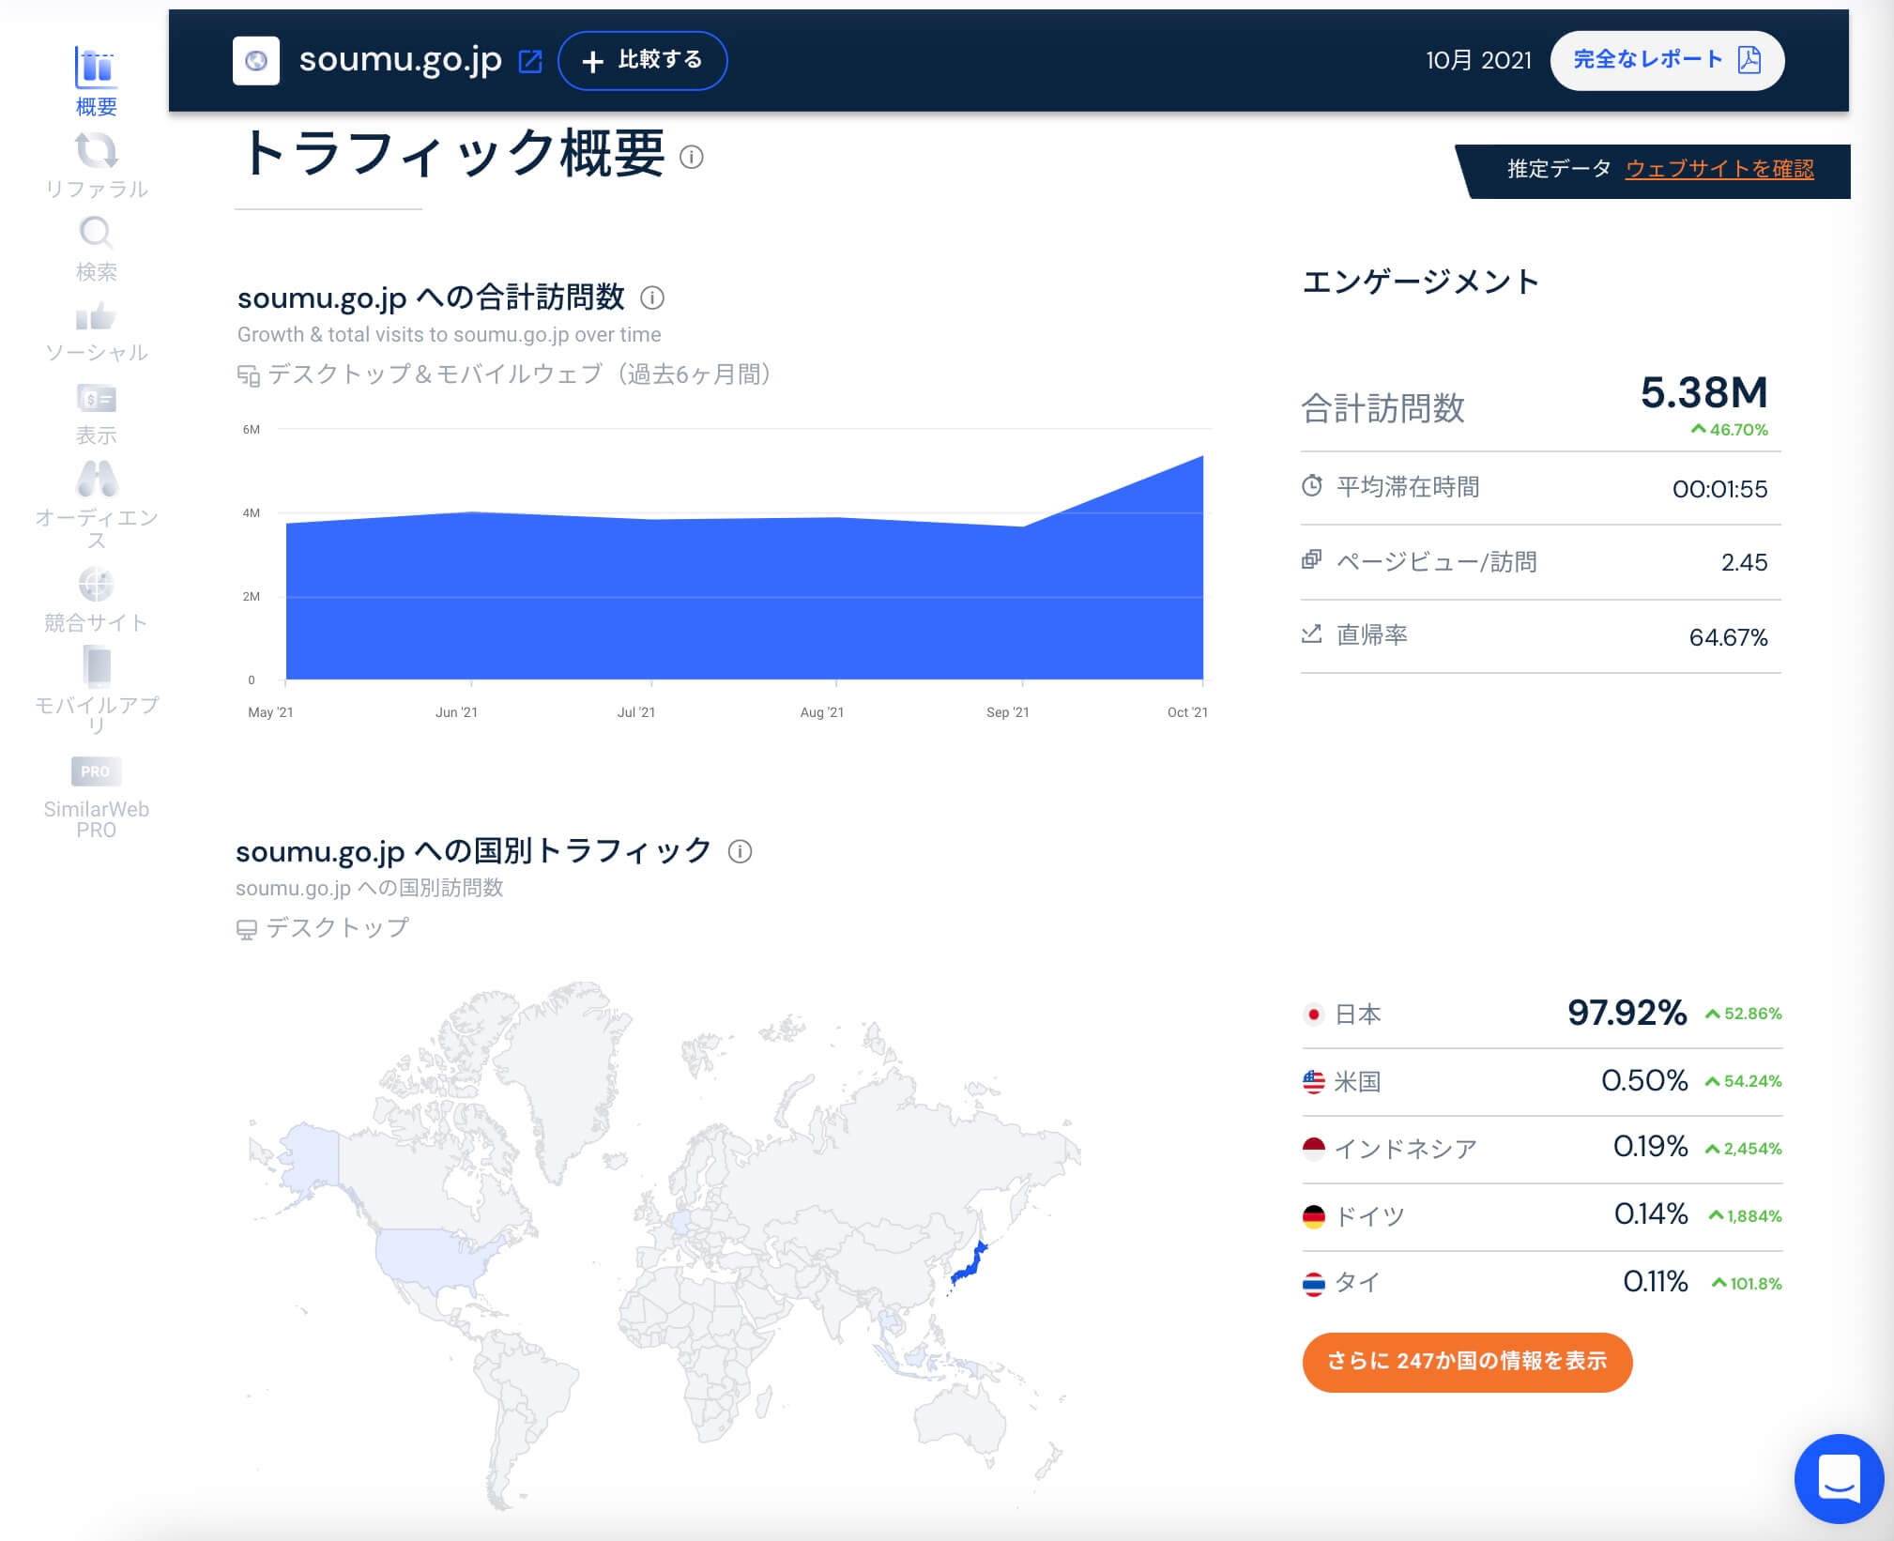Click the 1,884% Germany change value
The height and width of the screenshot is (1541, 1894).
(x=1746, y=1216)
